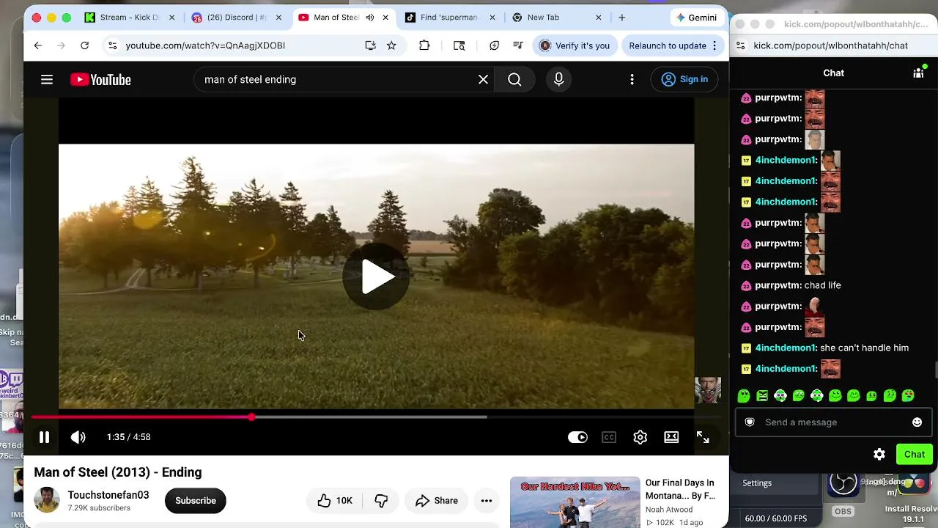Click the video volume speaker icon

[78, 437]
